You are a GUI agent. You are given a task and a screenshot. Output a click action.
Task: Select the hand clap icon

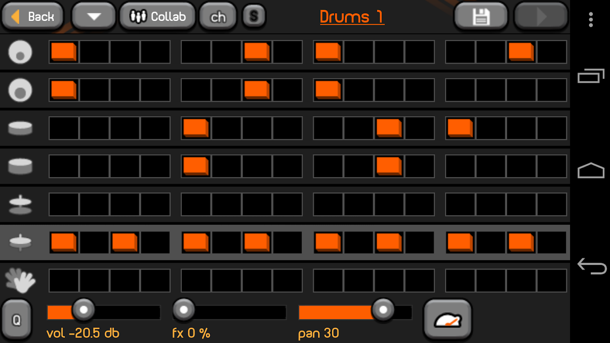point(20,280)
